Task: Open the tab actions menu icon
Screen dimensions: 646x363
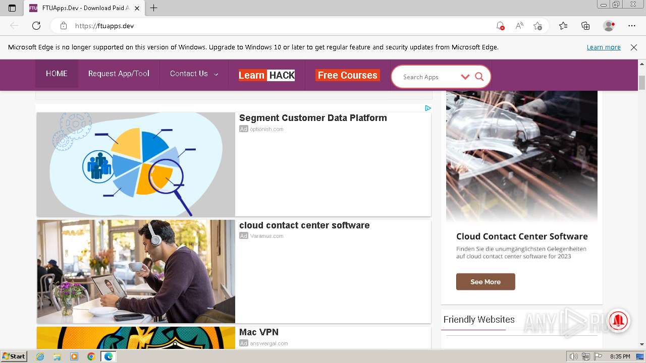Action: point(12,8)
